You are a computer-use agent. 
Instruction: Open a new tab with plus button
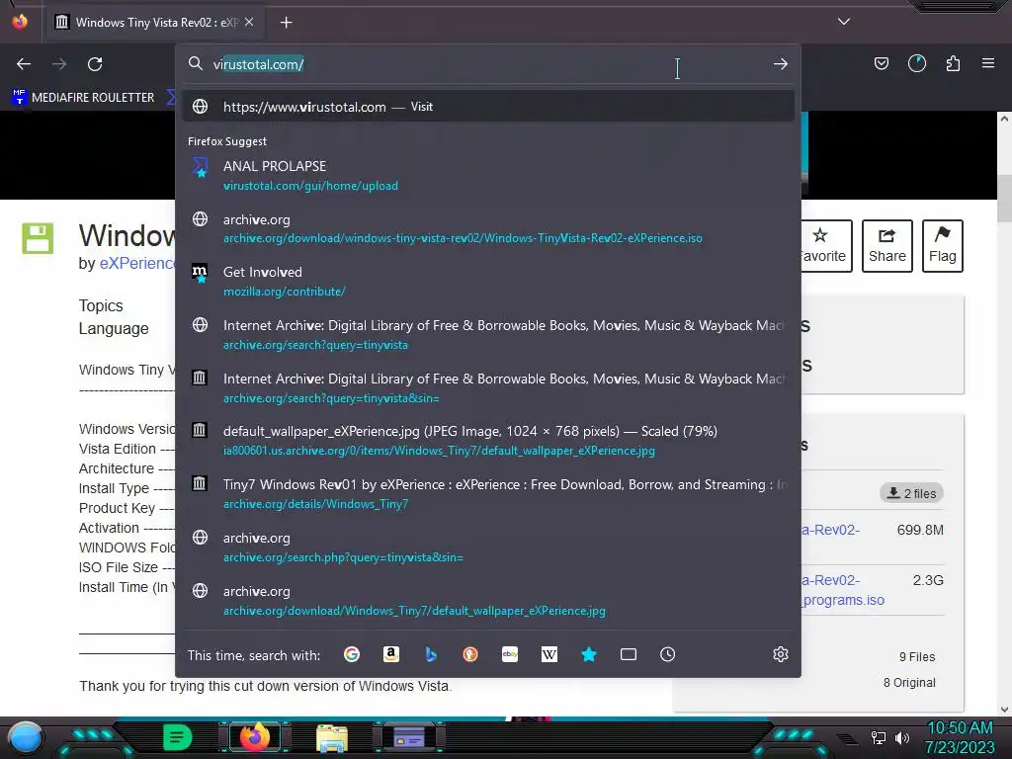[286, 23]
